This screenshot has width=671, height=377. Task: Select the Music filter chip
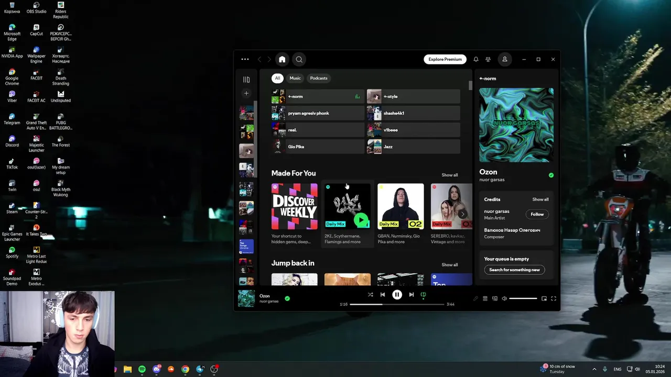[x=295, y=78]
